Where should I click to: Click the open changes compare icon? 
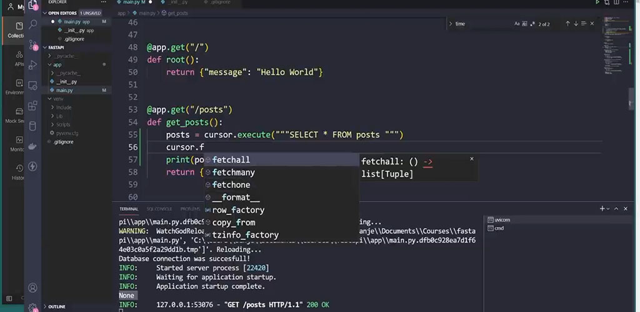tap(607, 2)
